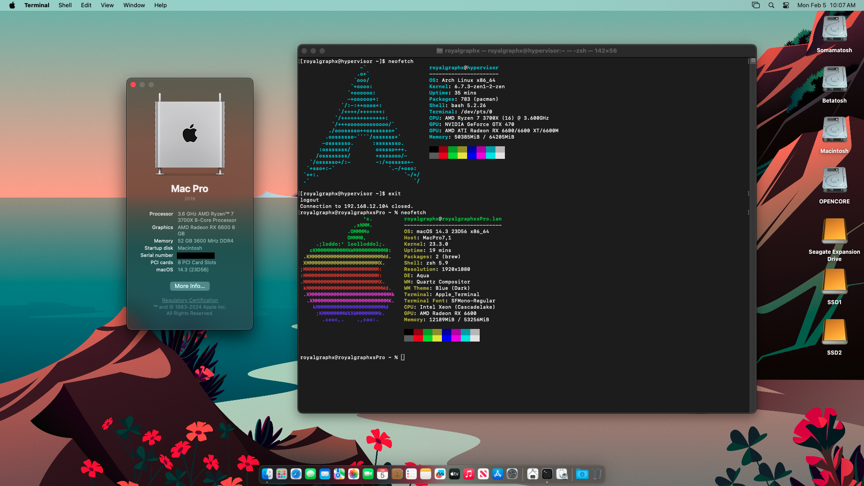Click '14.3 (23D56)' macOS version text

pos(193,270)
